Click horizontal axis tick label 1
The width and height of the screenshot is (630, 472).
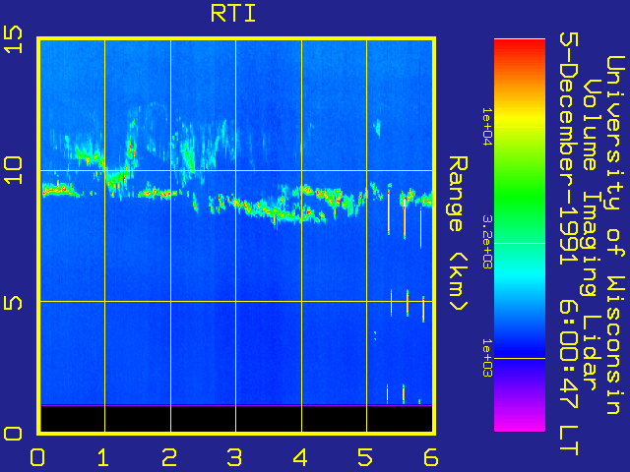point(102,457)
